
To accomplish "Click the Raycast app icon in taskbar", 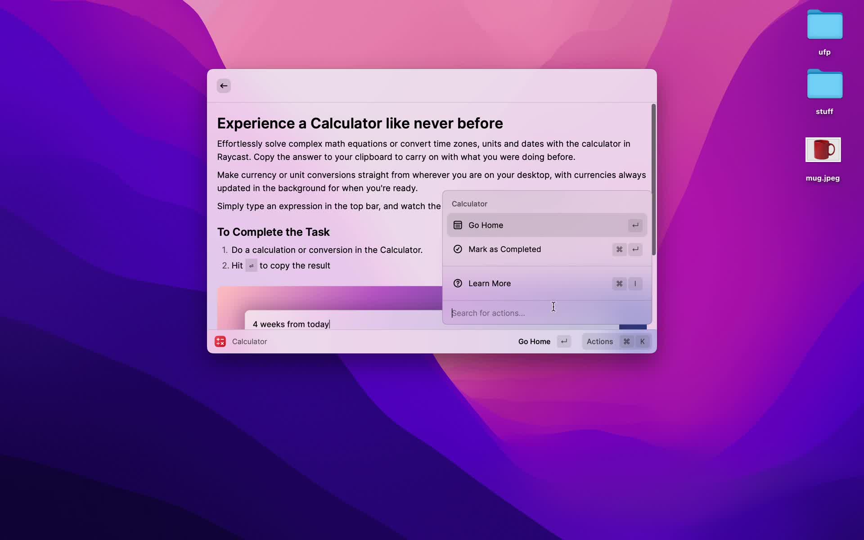I will [x=220, y=342].
